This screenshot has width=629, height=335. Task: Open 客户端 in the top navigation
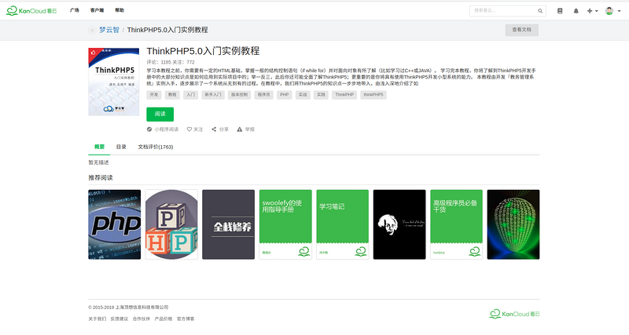[97, 10]
